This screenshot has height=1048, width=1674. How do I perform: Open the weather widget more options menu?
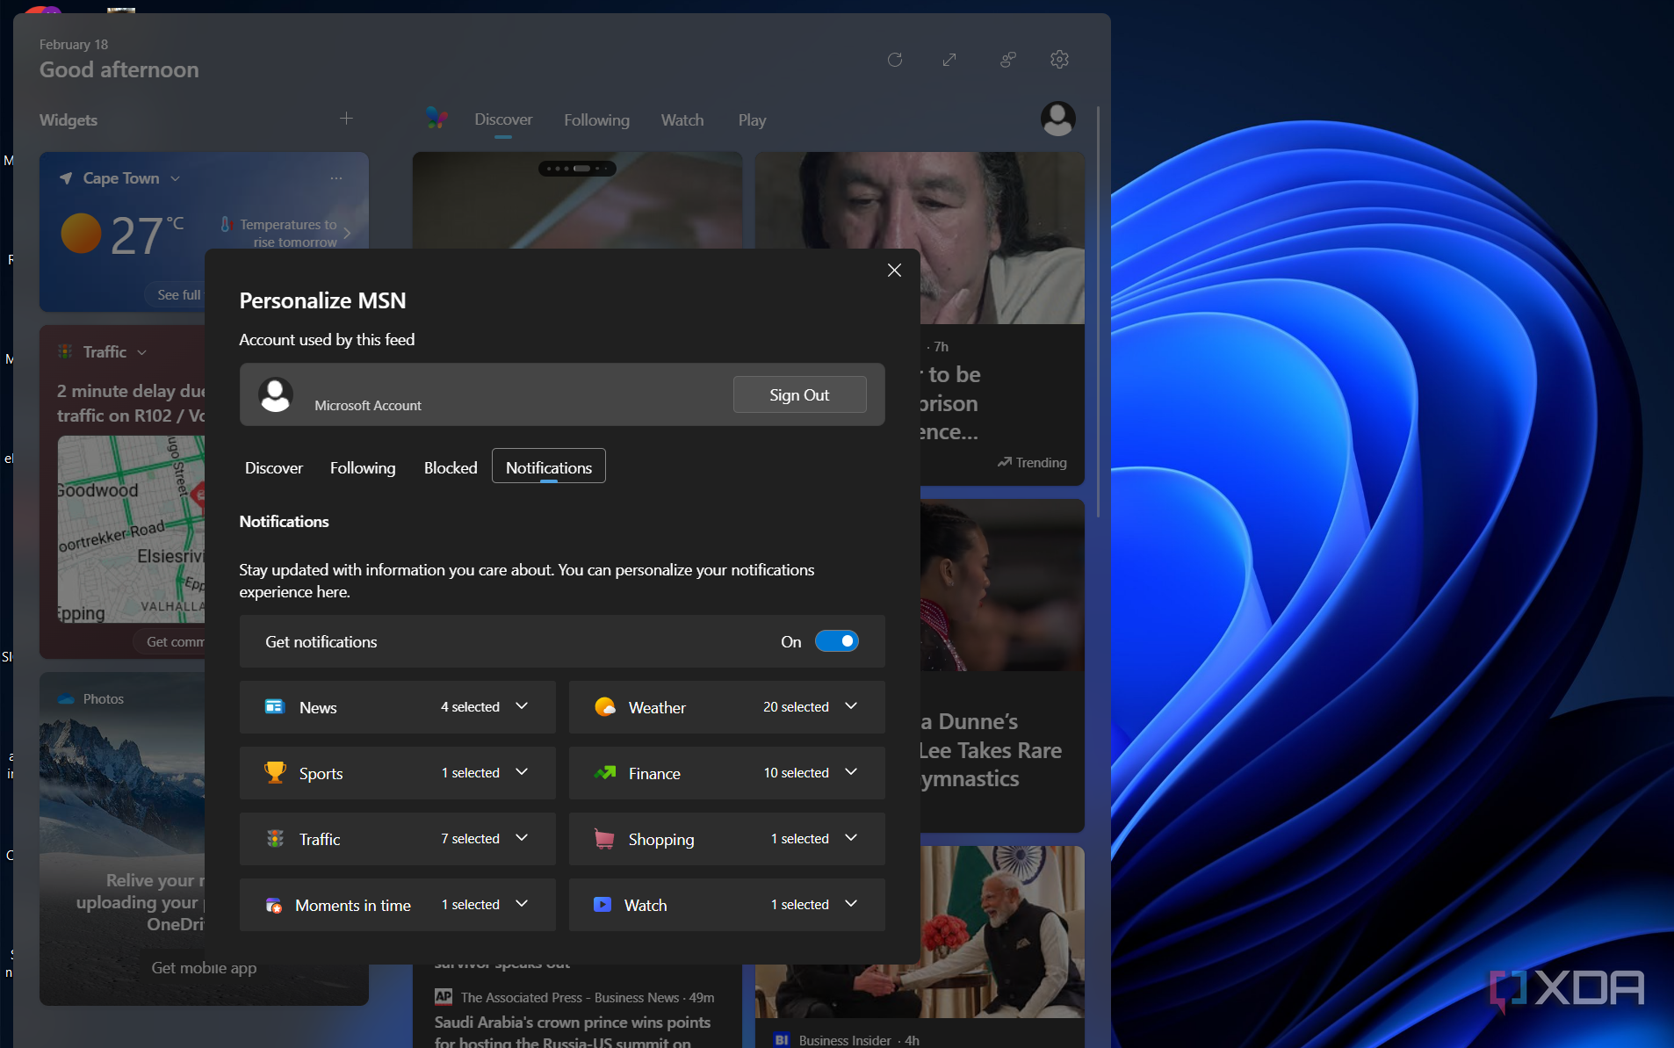point(336,178)
